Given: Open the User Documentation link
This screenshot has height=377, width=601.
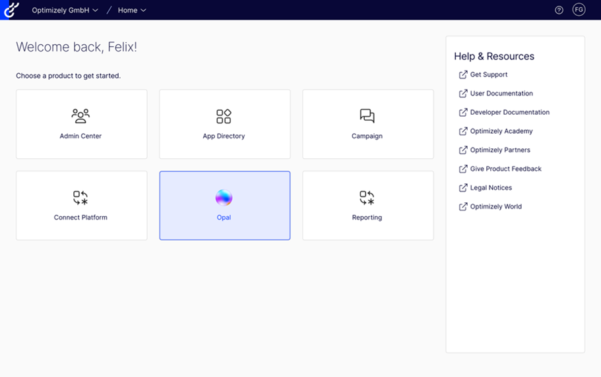Looking at the screenshot, I should point(501,94).
